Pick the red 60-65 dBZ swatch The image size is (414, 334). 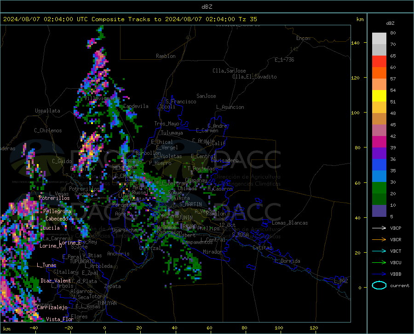(x=379, y=62)
